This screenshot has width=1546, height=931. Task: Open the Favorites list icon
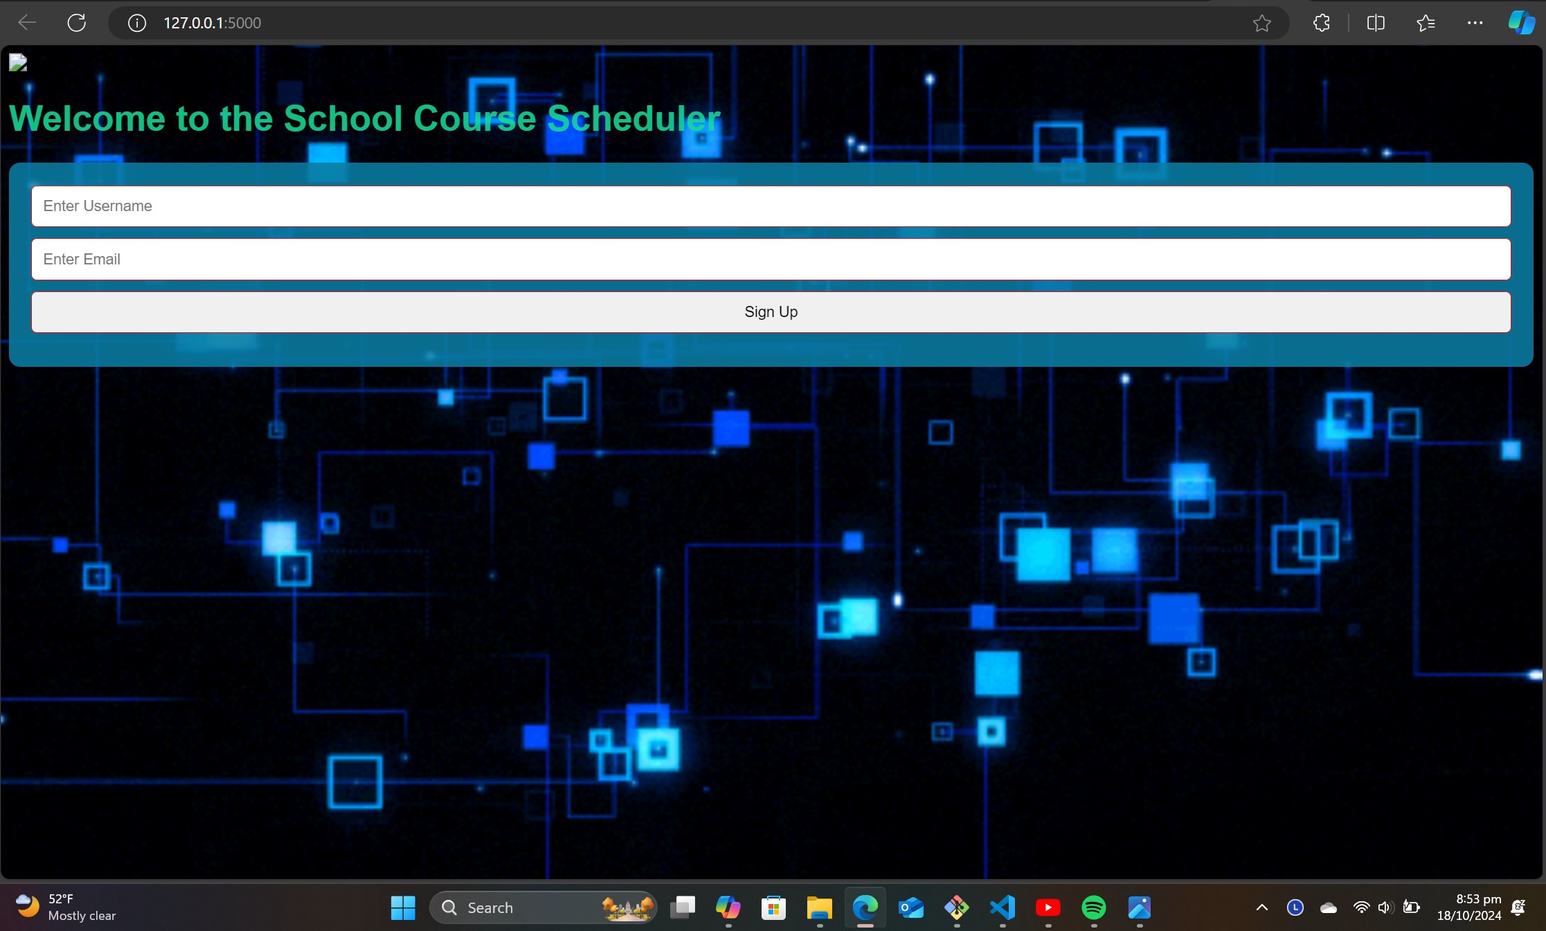(x=1425, y=23)
